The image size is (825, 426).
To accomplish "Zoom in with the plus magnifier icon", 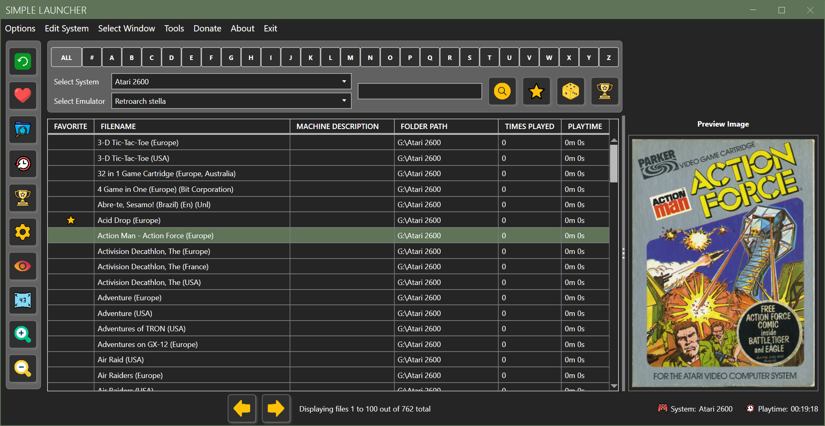I will click(x=23, y=334).
